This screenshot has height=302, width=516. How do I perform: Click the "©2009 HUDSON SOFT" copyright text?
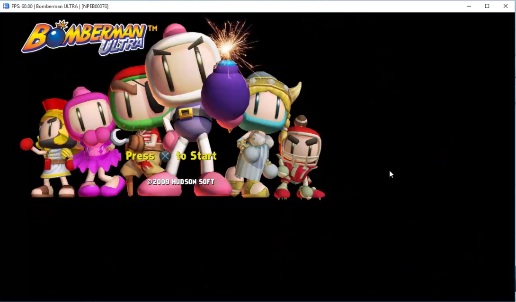180,182
